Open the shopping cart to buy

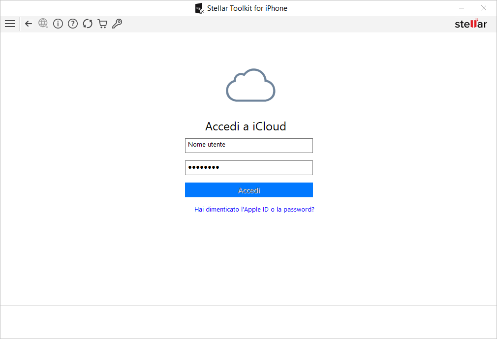coord(102,24)
